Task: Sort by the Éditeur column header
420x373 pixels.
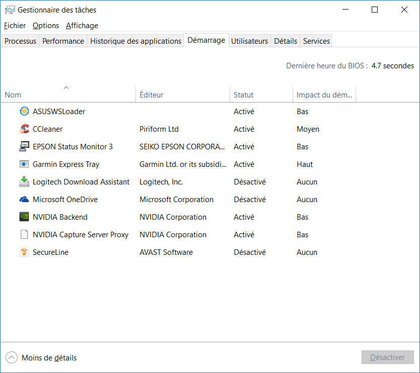Action: point(183,94)
